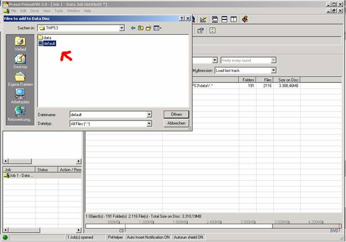The width and height of the screenshot is (346, 242).
Task: Click the Abbrechen button
Action: (x=176, y=123)
